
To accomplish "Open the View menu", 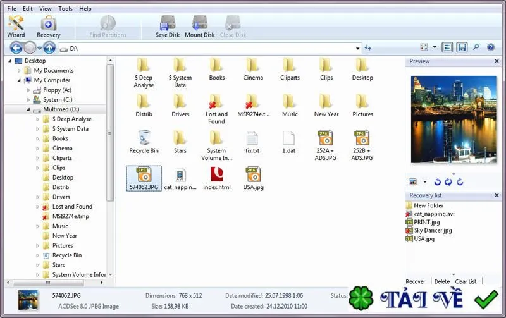I will pyautogui.click(x=45, y=9).
